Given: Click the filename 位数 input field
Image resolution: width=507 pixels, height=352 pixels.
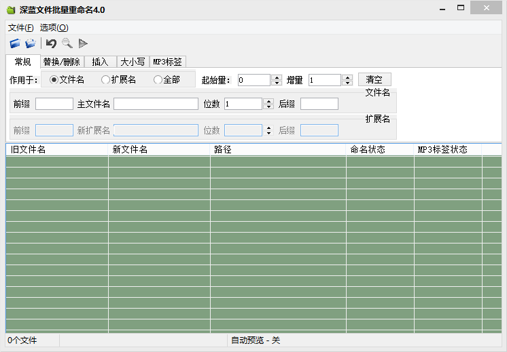Looking at the screenshot, I should [x=243, y=104].
